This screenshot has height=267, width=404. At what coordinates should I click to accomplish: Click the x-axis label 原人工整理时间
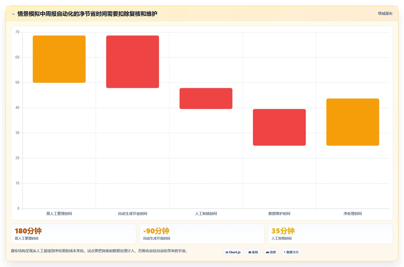pyautogui.click(x=59, y=214)
